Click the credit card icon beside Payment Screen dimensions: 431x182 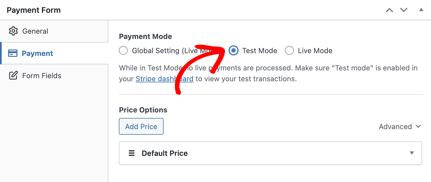click(x=13, y=53)
